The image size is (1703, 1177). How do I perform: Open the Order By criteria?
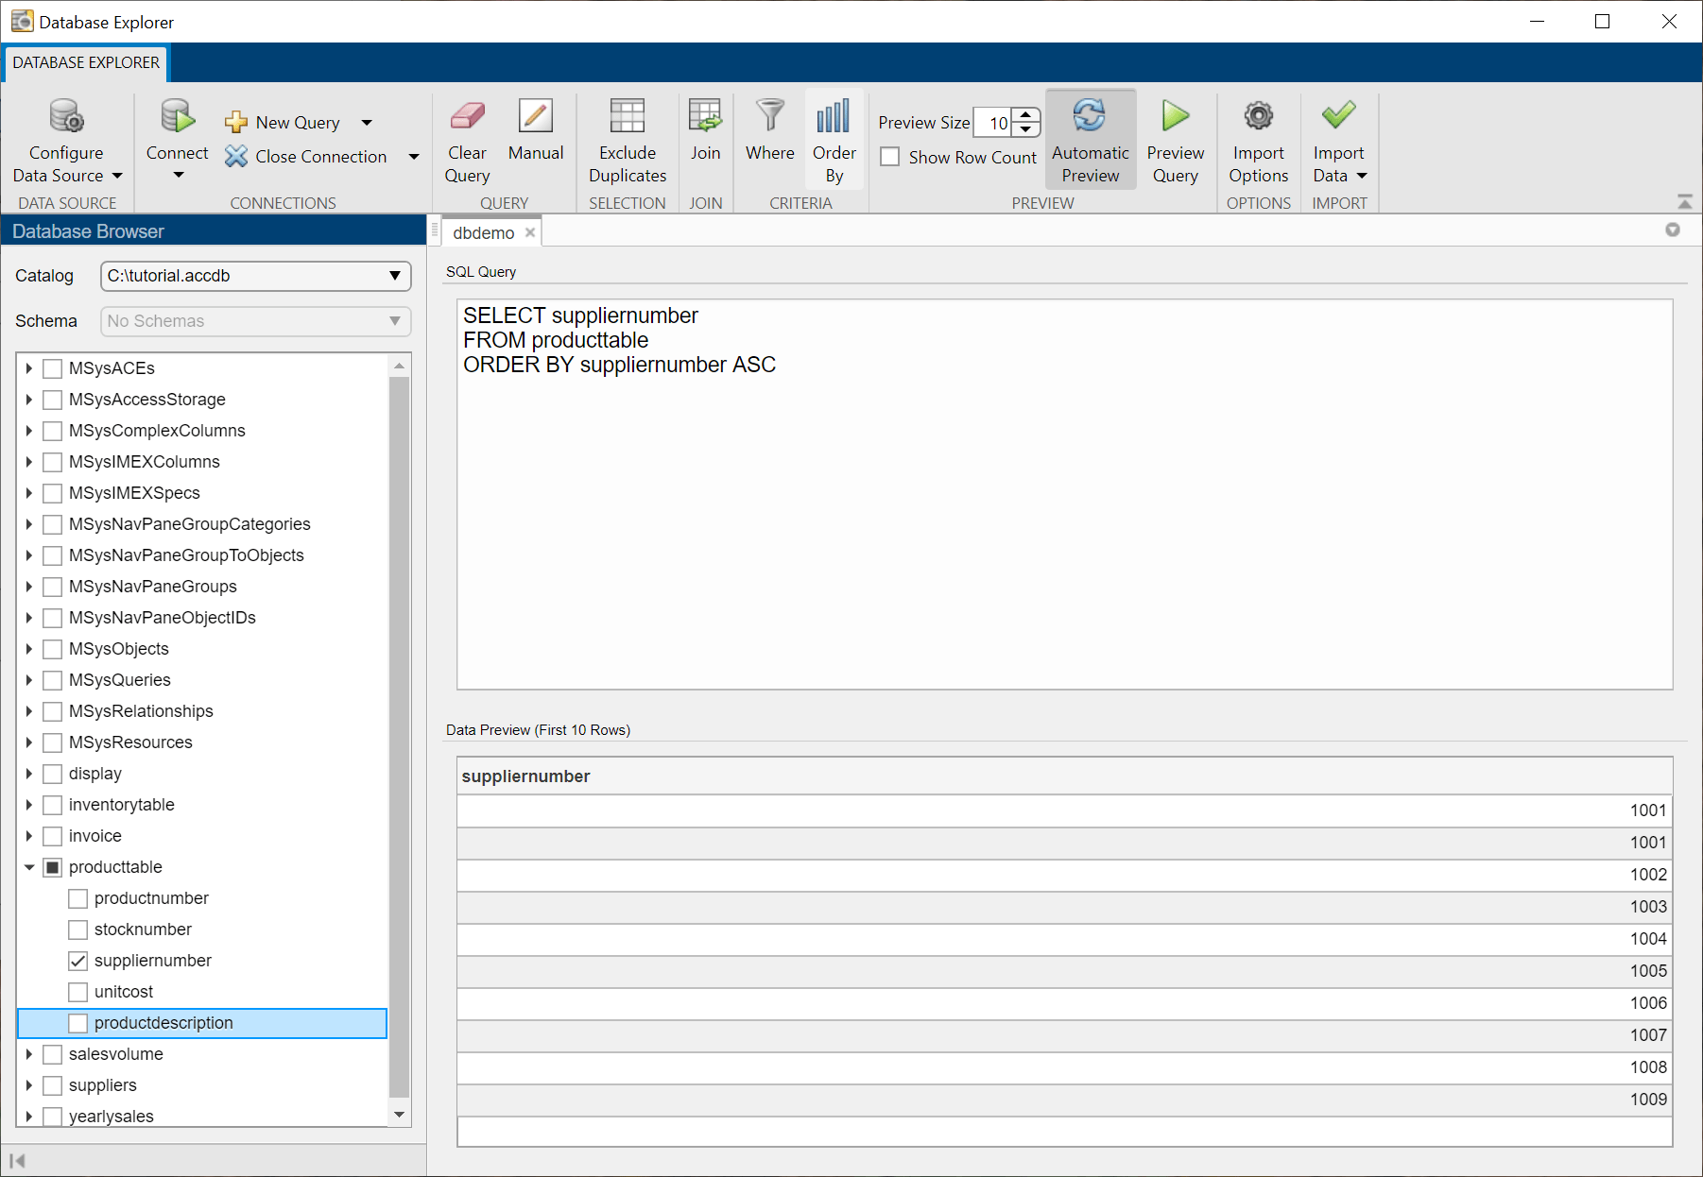pyautogui.click(x=834, y=141)
